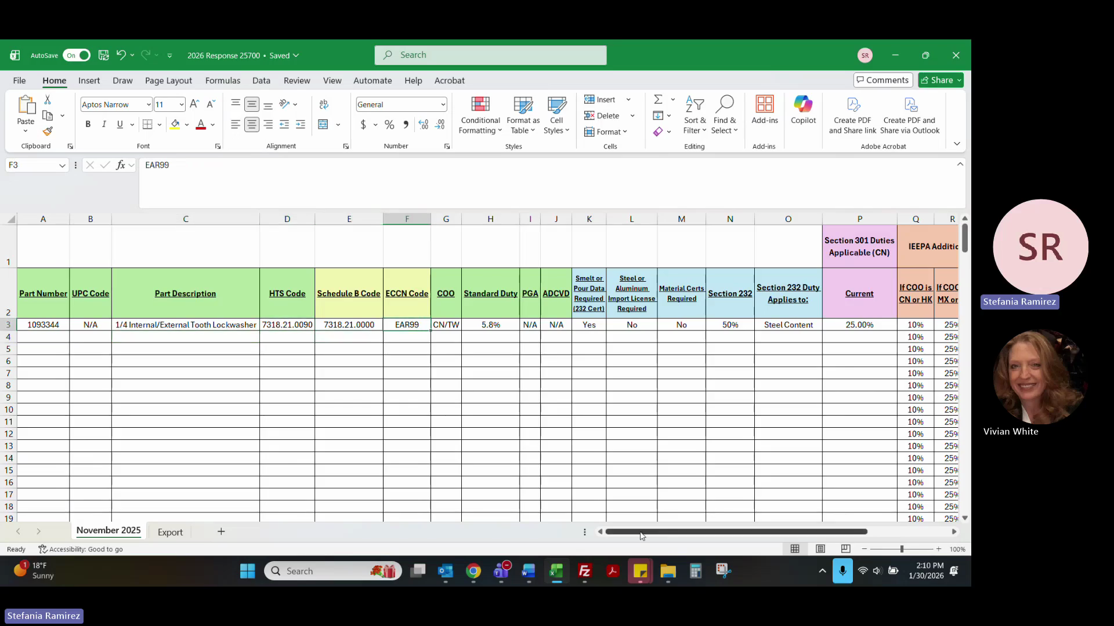Toggle bold formatting
Viewport: 1114px width, 626px height.
88,124
